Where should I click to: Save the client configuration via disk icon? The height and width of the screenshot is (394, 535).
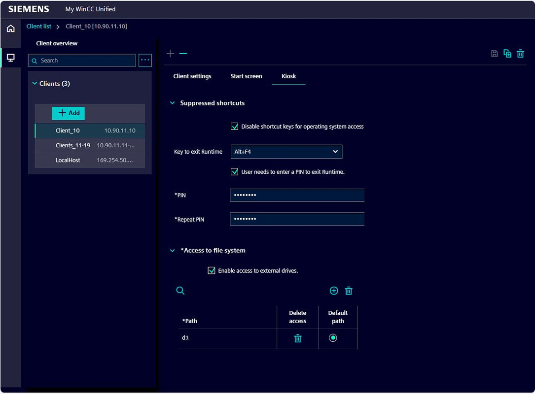click(495, 54)
